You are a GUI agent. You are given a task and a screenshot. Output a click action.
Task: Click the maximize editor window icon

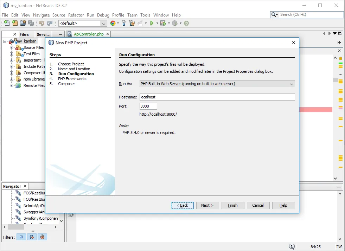tap(340, 33)
